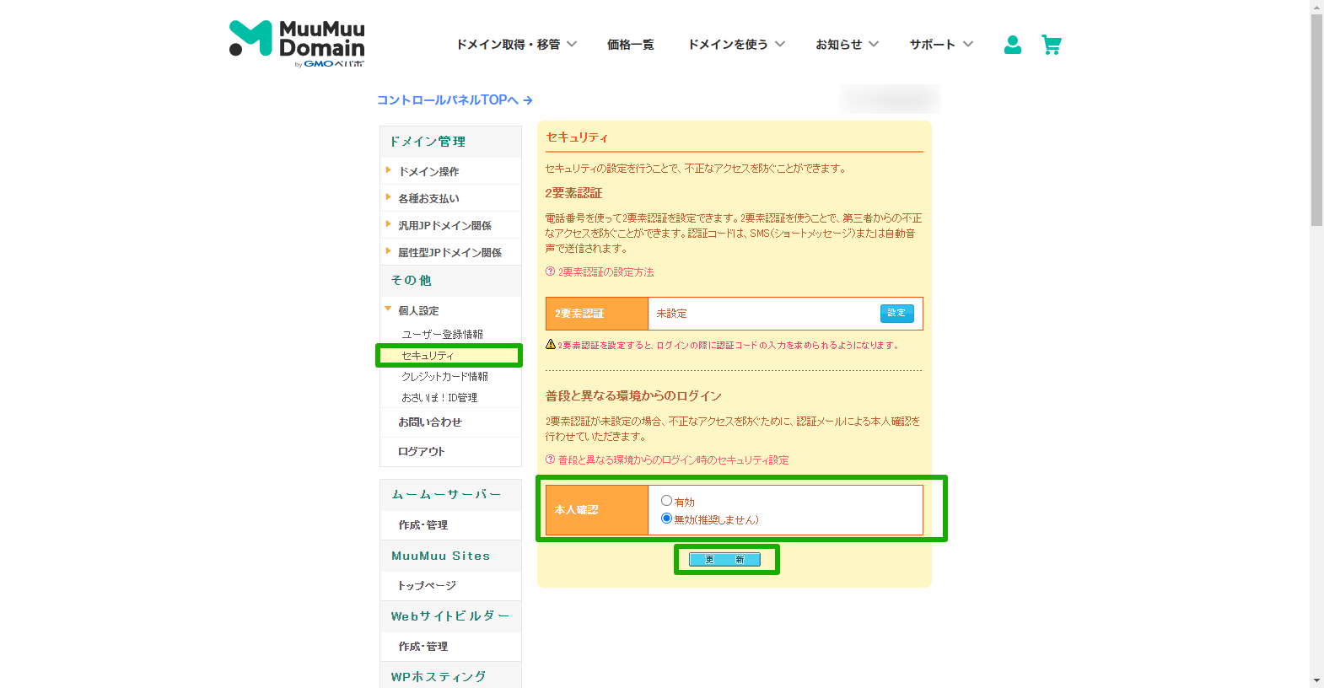1324x688 pixels.
Task: Expand the ドメインを使う dropdown
Action: tap(736, 45)
